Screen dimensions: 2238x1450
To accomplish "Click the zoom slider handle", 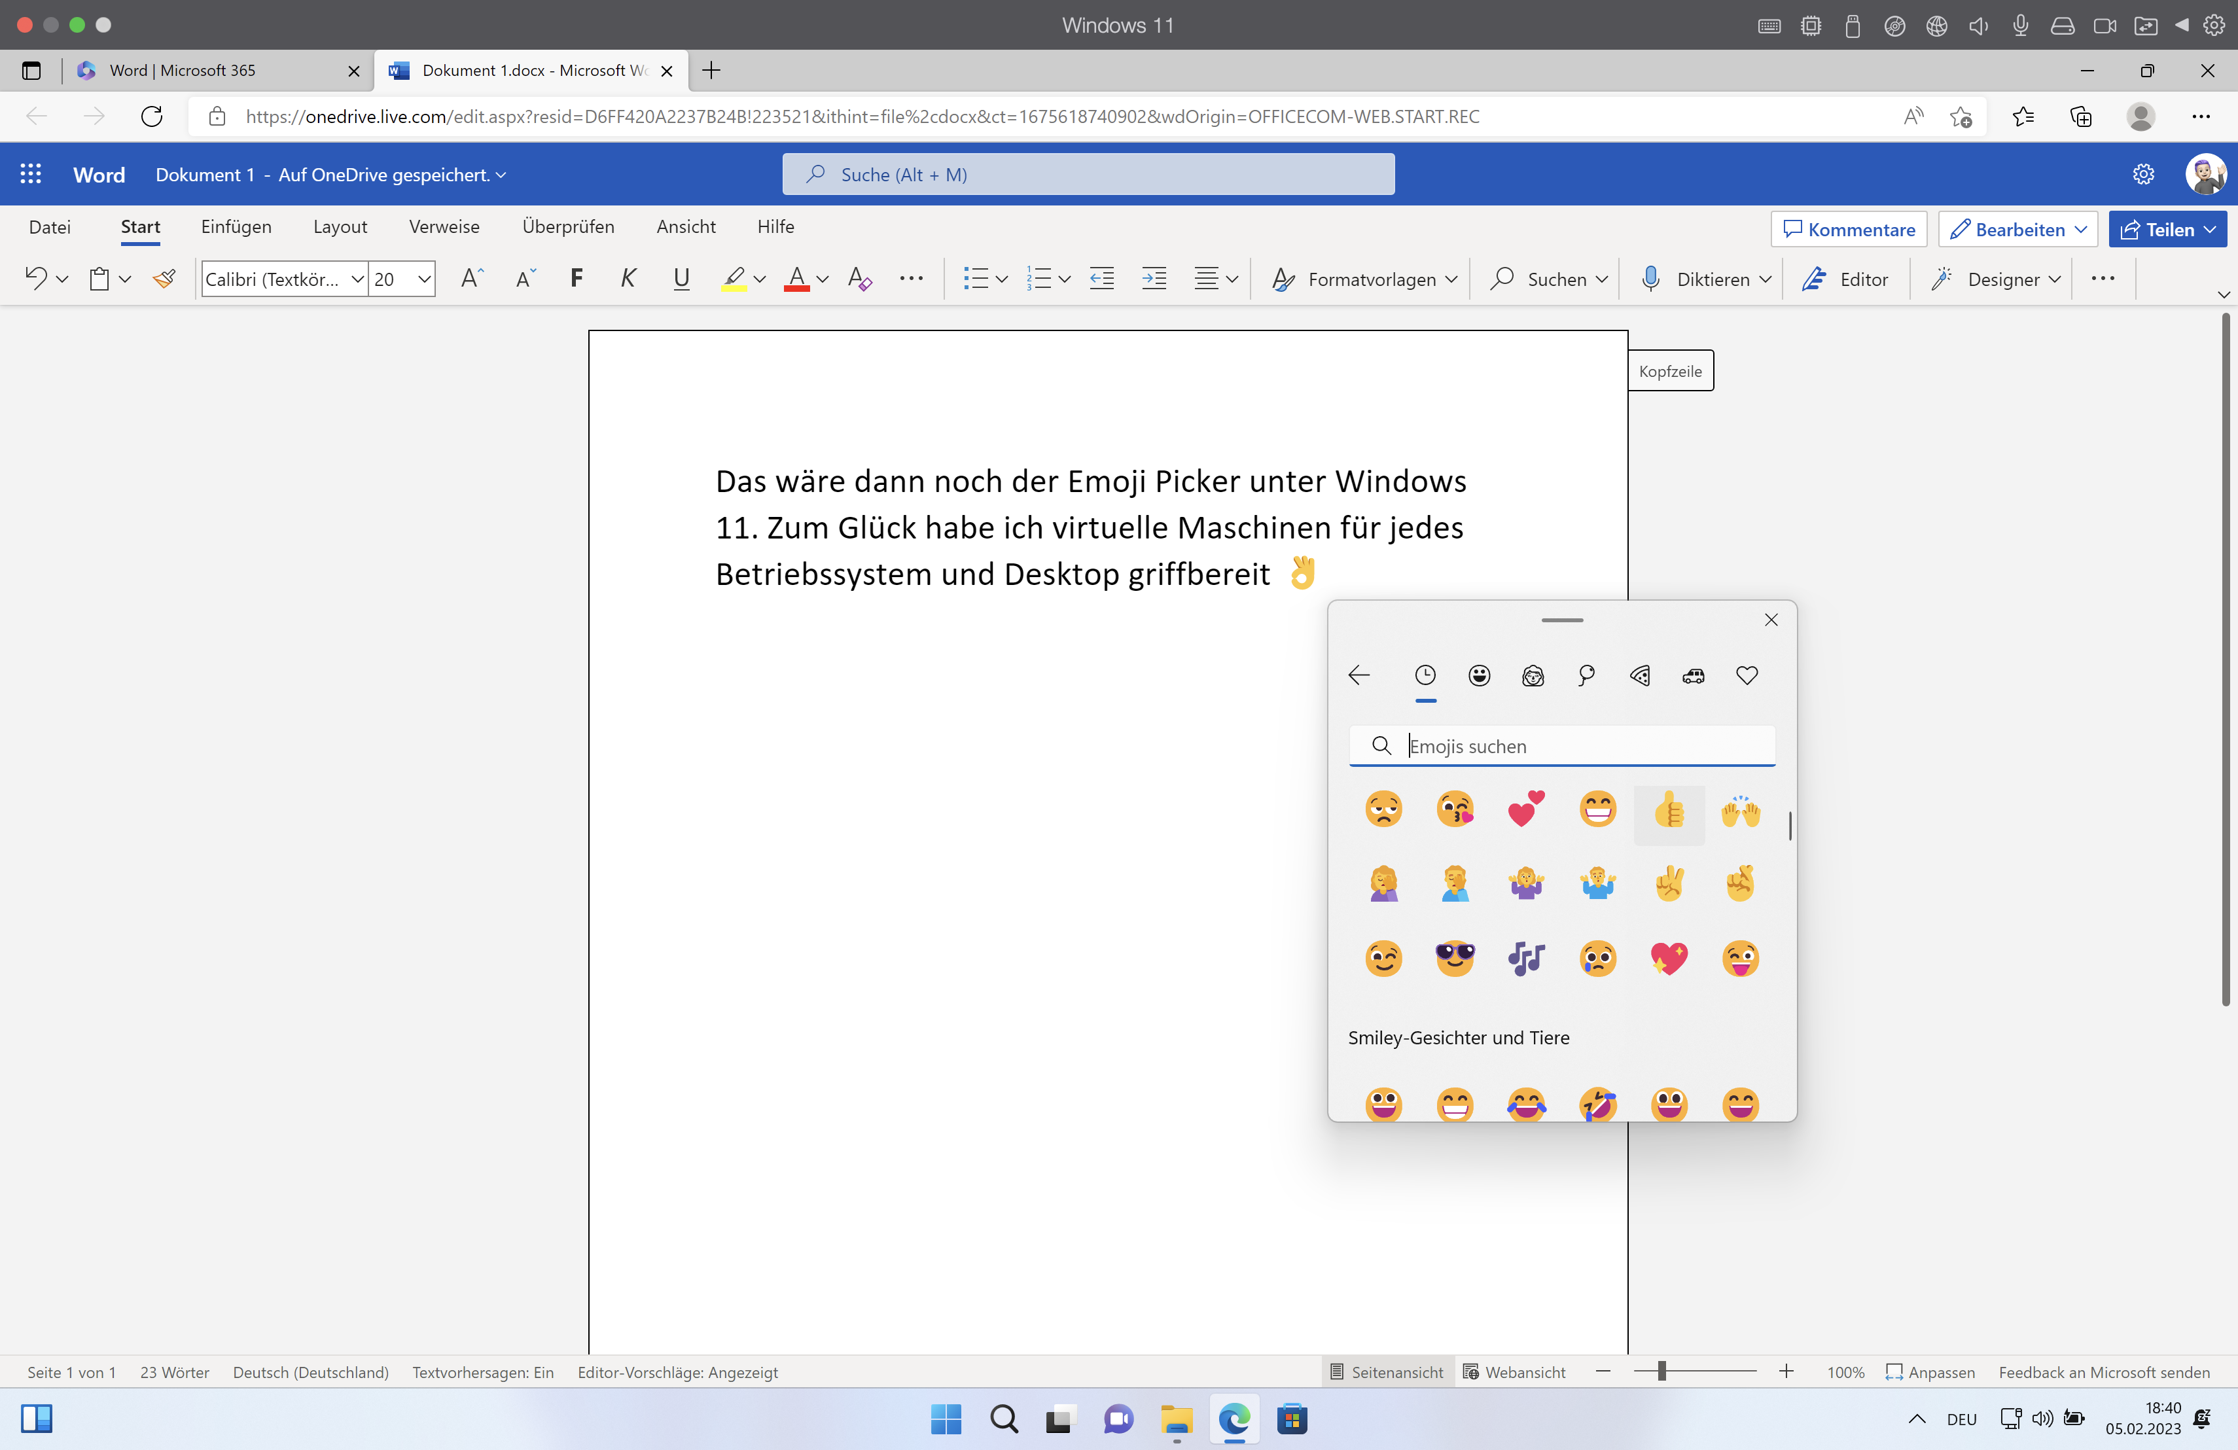I will coord(1663,1372).
